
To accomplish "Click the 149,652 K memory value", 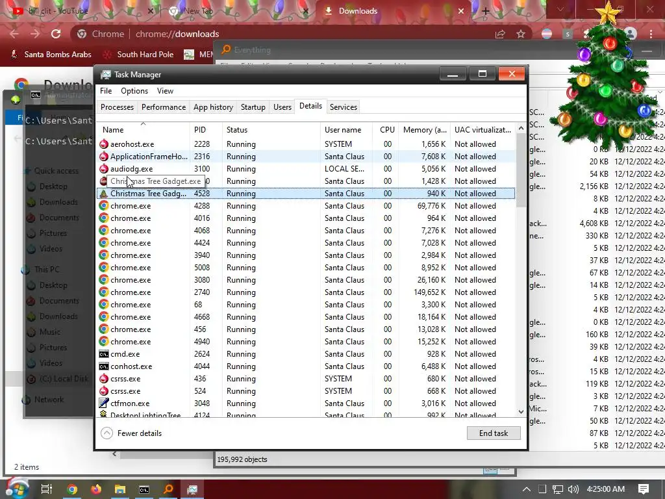I will click(430, 292).
